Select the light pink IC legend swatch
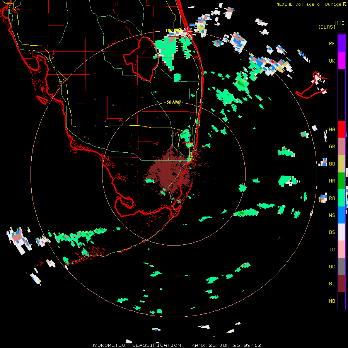The height and width of the screenshot is (348, 348). (341, 249)
